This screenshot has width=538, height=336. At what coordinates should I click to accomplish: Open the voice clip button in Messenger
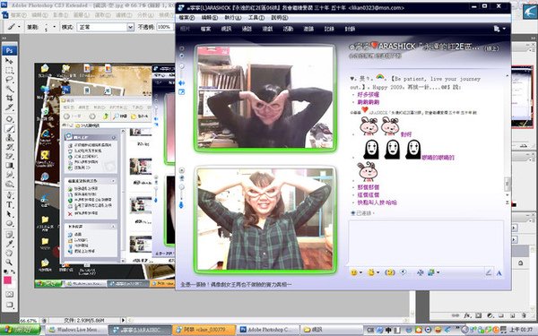click(x=403, y=272)
